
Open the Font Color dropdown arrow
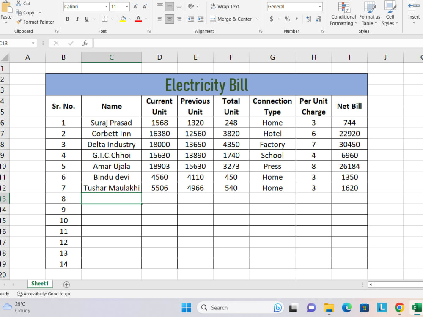146,19
